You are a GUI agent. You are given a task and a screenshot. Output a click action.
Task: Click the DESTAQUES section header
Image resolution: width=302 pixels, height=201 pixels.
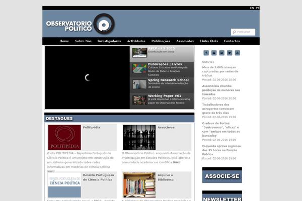(119, 118)
